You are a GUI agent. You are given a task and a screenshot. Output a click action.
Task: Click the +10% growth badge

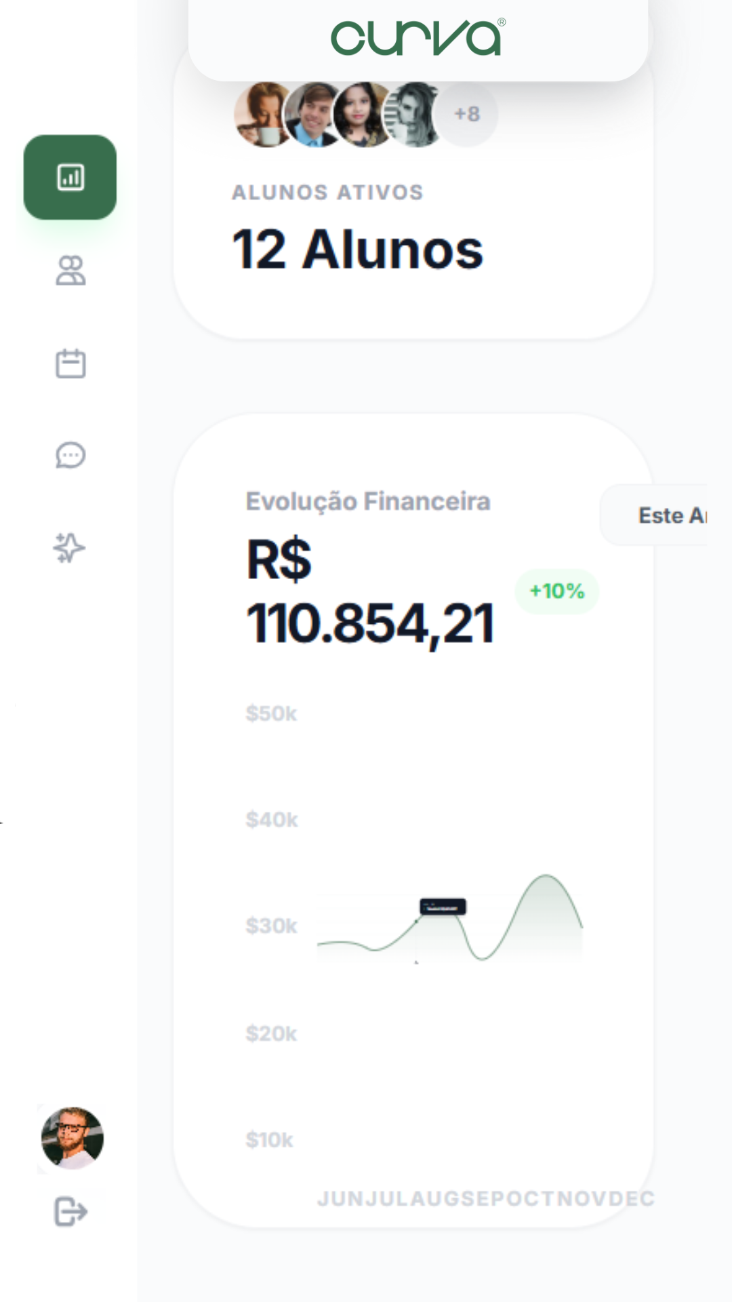[557, 591]
